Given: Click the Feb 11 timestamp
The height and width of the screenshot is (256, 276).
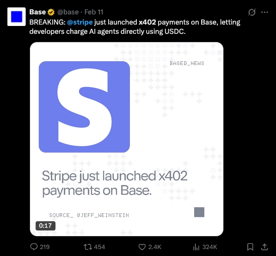Looking at the screenshot, I should click(x=94, y=12).
